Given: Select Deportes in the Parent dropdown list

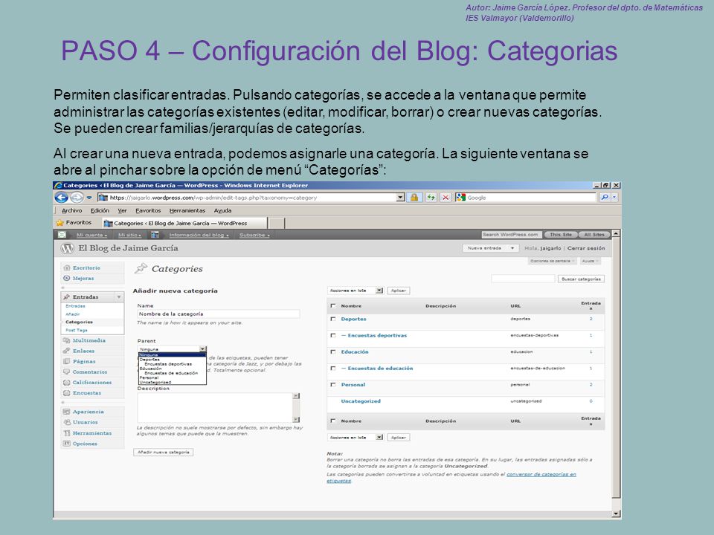Looking at the screenshot, I should click(x=149, y=360).
